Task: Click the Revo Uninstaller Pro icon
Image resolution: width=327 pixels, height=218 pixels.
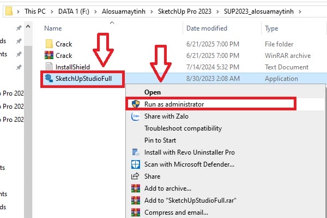Action: [136, 152]
